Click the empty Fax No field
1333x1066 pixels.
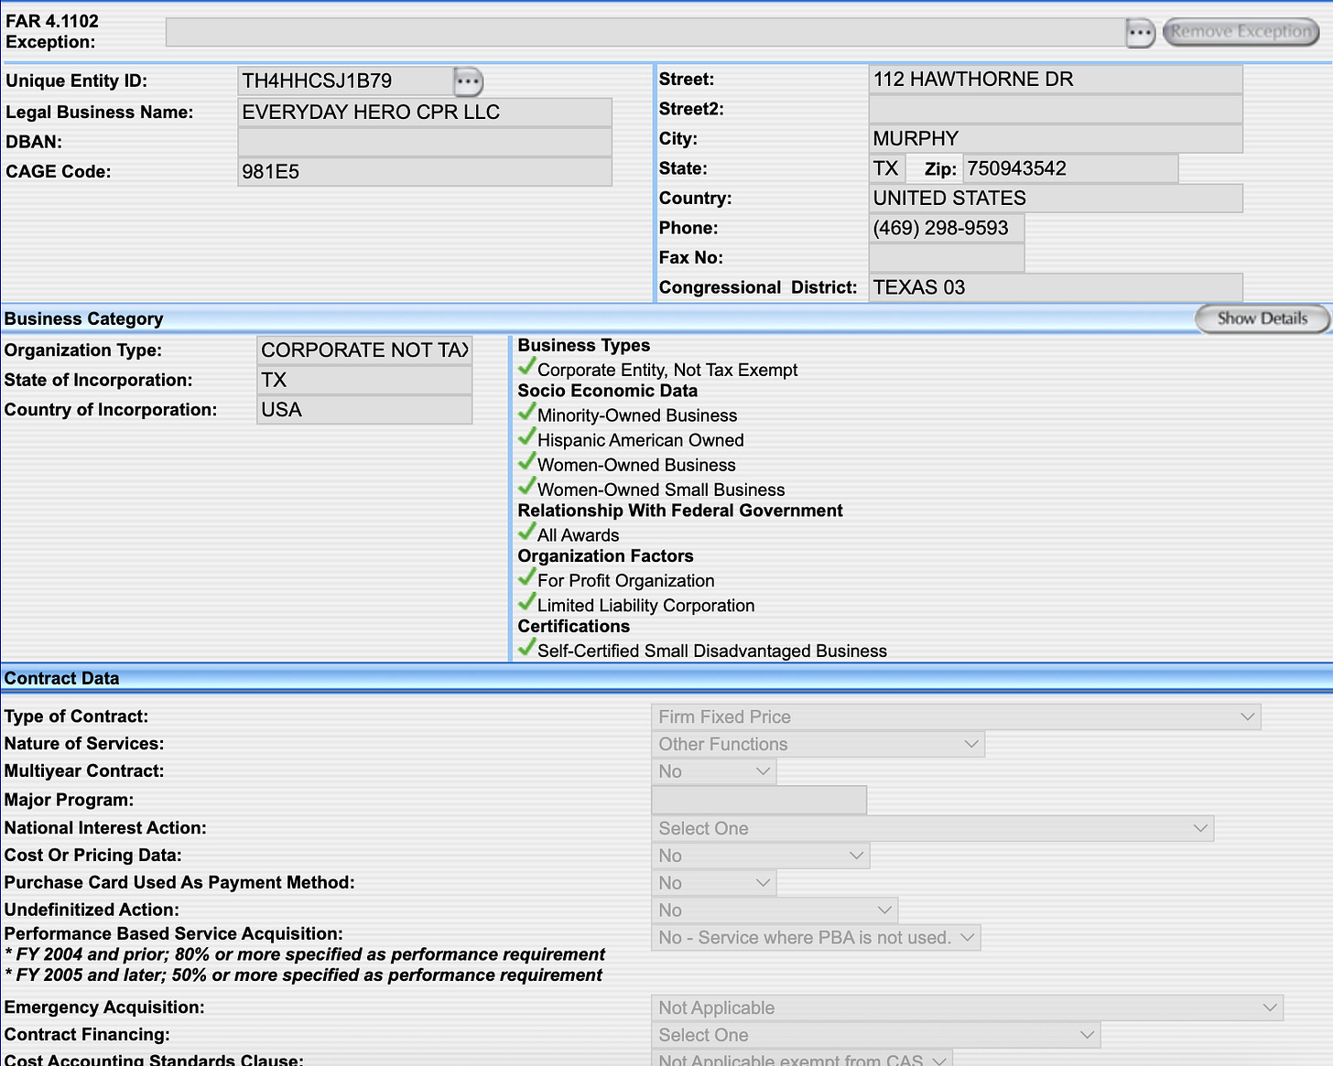947,257
